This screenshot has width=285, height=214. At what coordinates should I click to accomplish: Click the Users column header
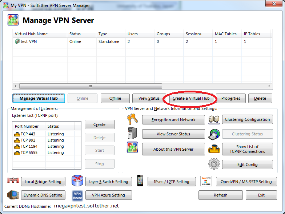[x=140, y=34]
